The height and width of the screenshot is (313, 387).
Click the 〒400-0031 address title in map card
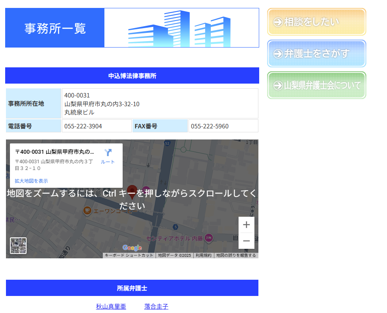coord(54,152)
